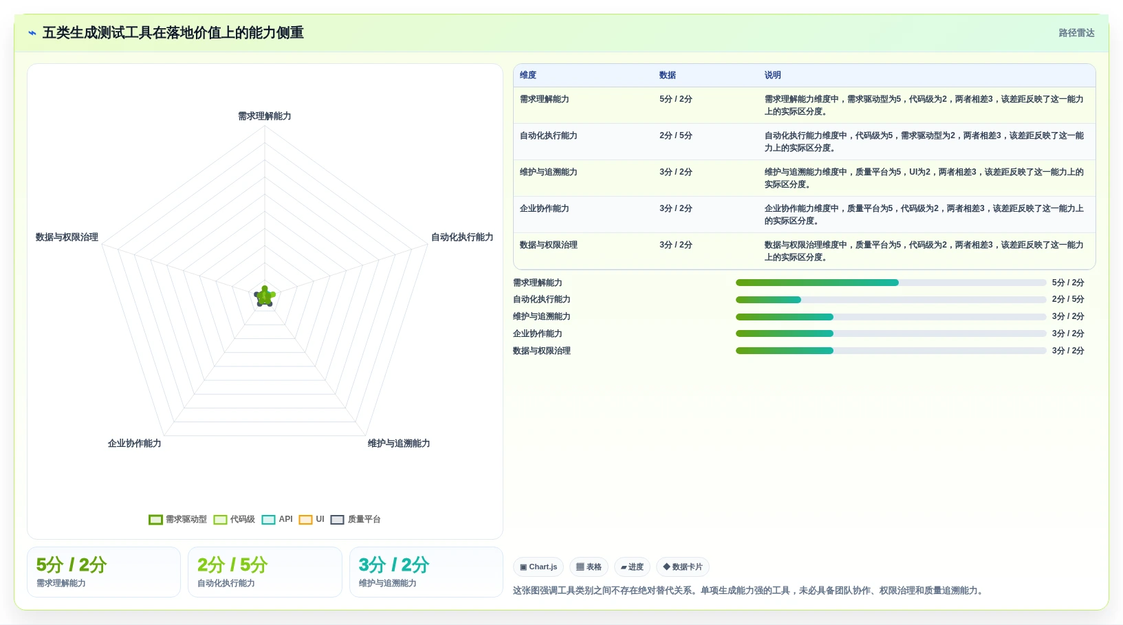Select the 需求理解能力 table row cell
Image resolution: width=1123 pixels, height=625 pixels.
[x=545, y=99]
